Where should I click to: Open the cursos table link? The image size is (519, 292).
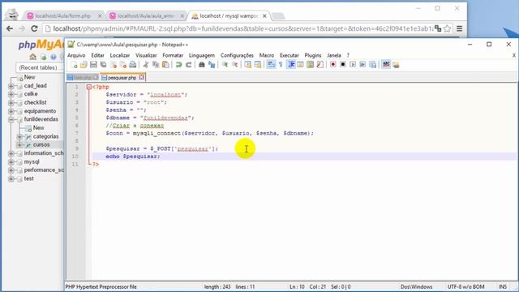click(x=41, y=144)
